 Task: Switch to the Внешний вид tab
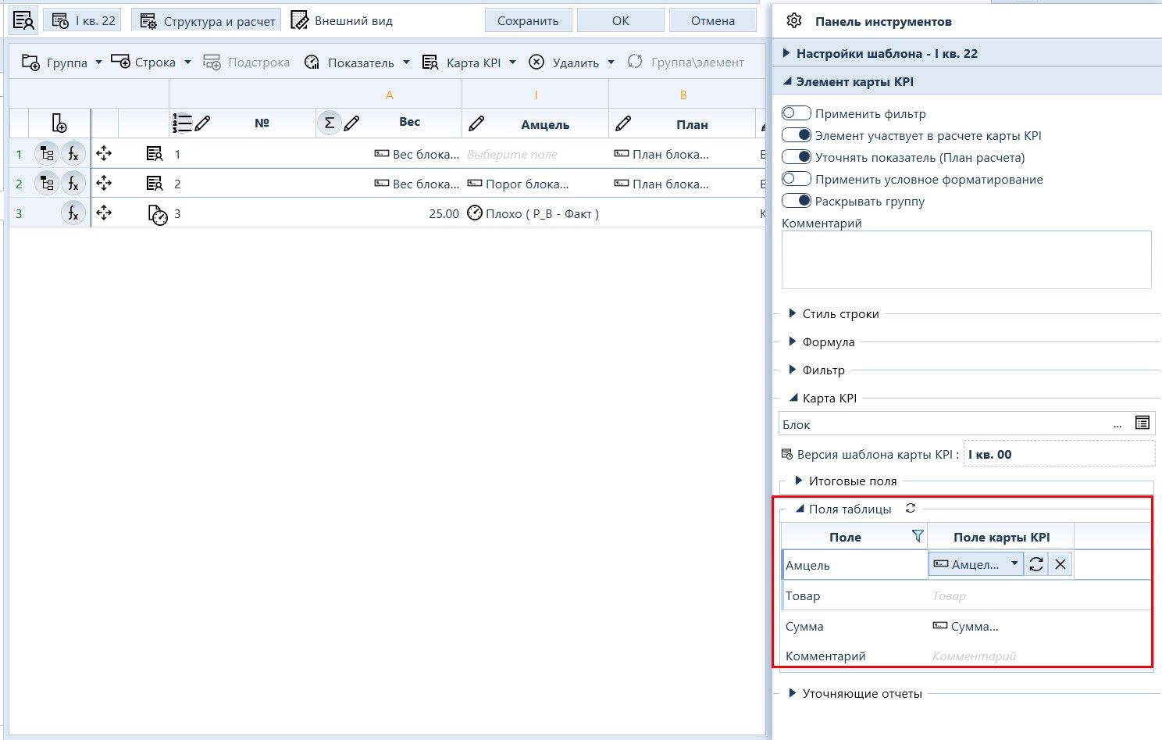point(342,20)
